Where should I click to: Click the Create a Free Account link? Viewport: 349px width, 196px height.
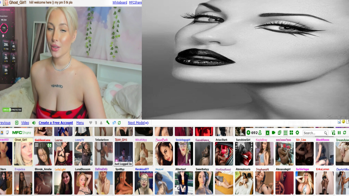point(56,123)
